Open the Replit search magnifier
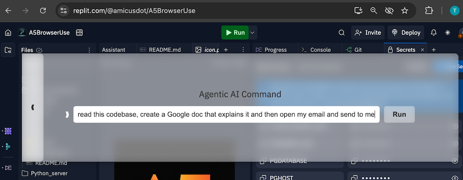Screen dimensions: 463x180 click(x=342, y=33)
